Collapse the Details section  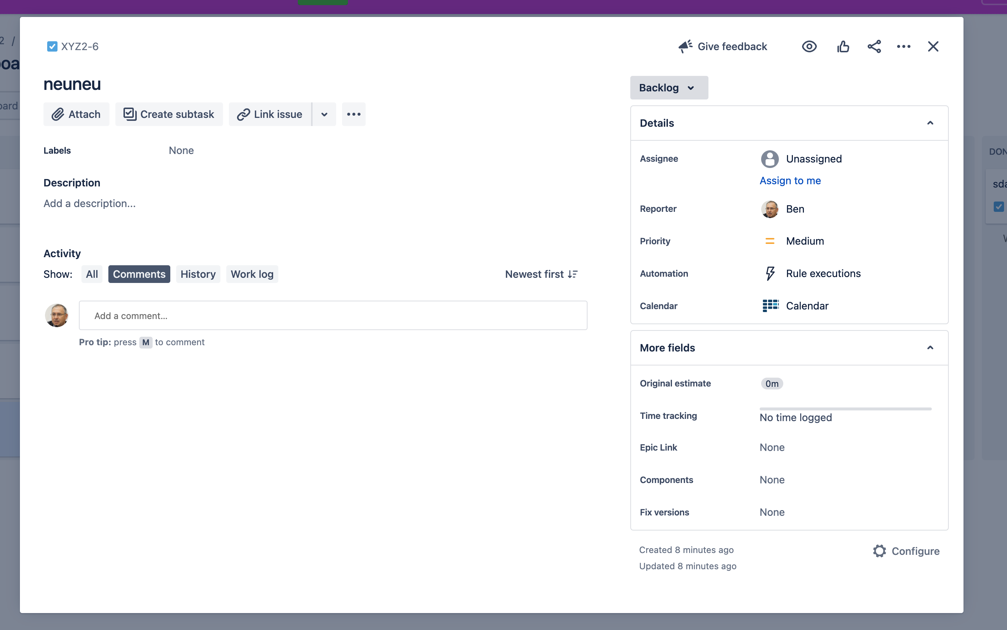tap(930, 123)
